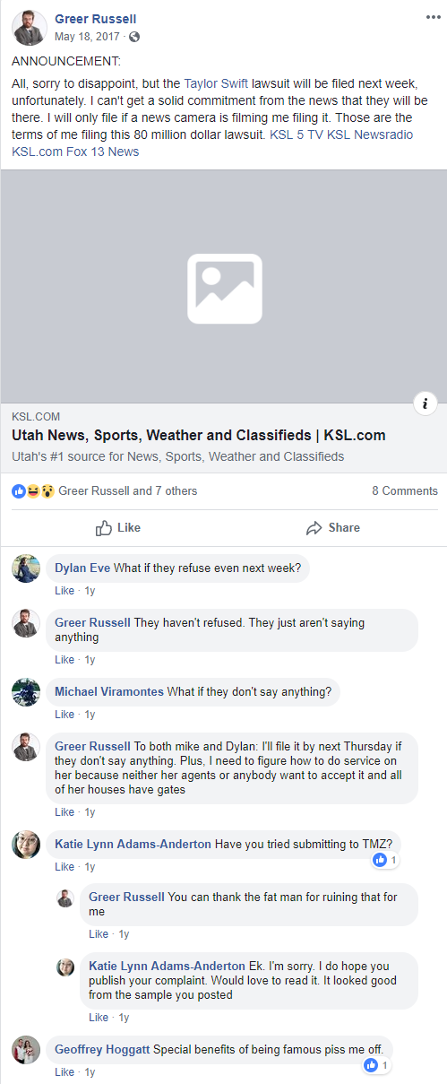Click the thumbs-up Like button on the post

[x=118, y=527]
